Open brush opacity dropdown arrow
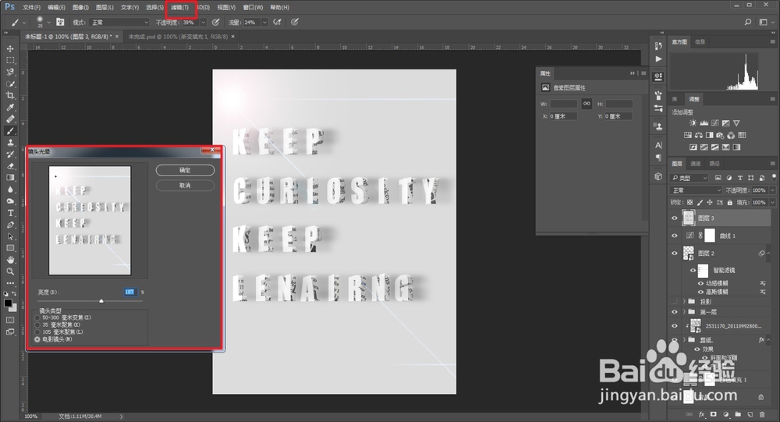This screenshot has width=780, height=422. tap(203, 23)
